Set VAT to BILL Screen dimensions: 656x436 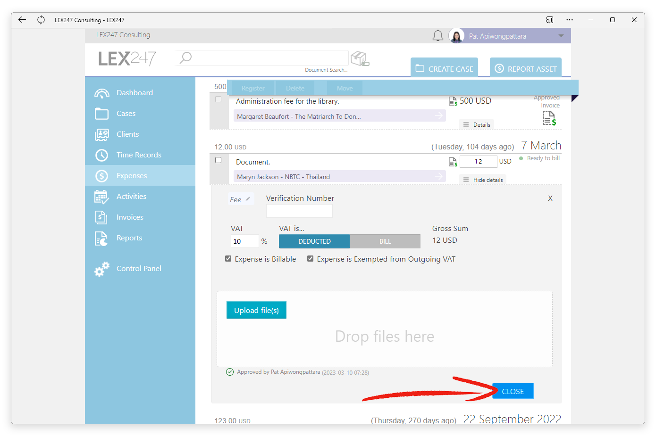tap(385, 241)
